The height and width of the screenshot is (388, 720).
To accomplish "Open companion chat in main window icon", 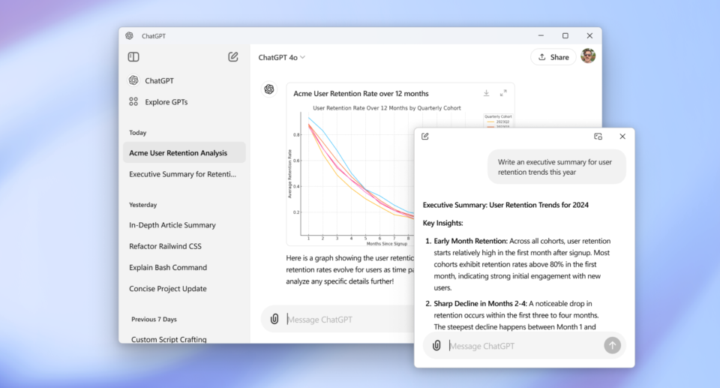I will 598,137.
